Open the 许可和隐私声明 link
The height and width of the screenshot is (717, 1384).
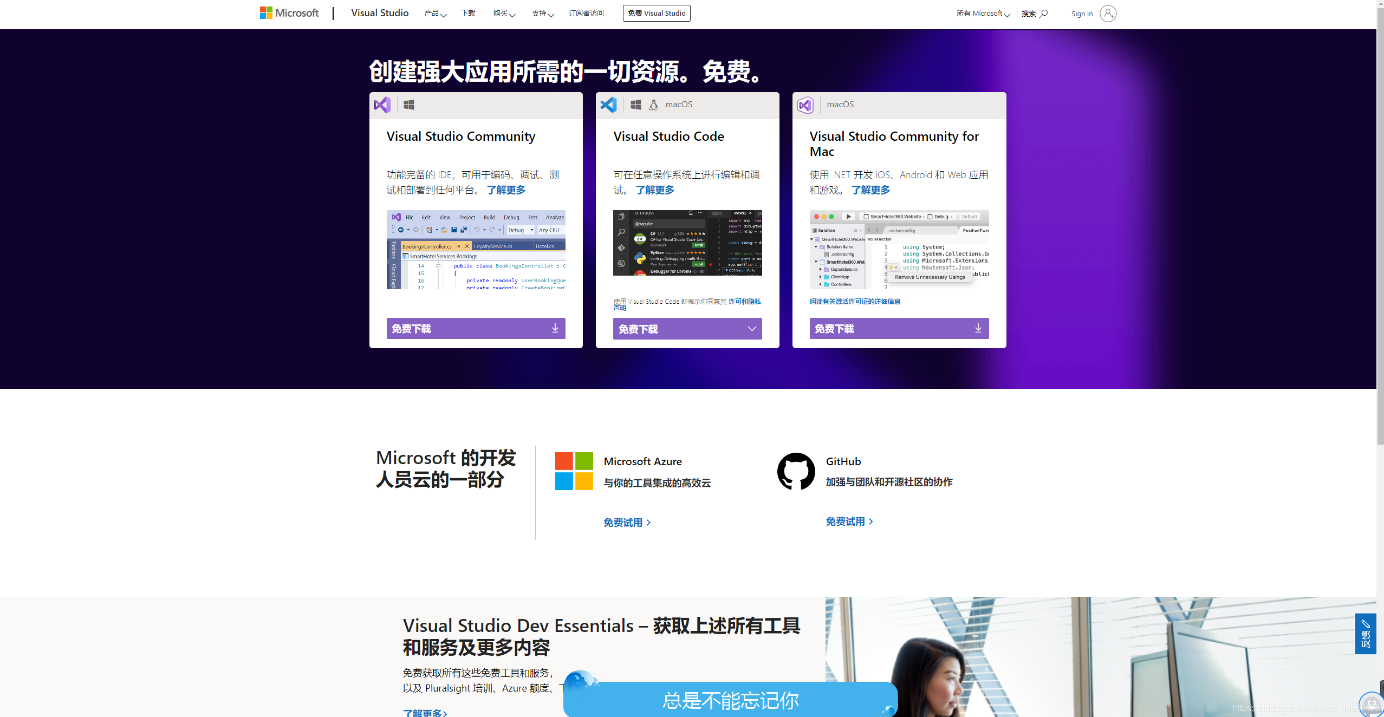click(x=745, y=301)
